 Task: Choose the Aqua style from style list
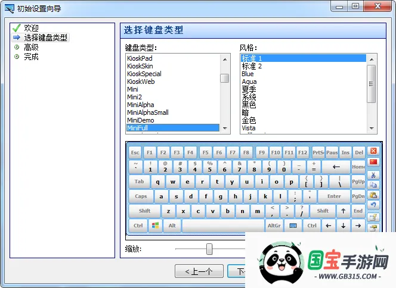point(249,82)
